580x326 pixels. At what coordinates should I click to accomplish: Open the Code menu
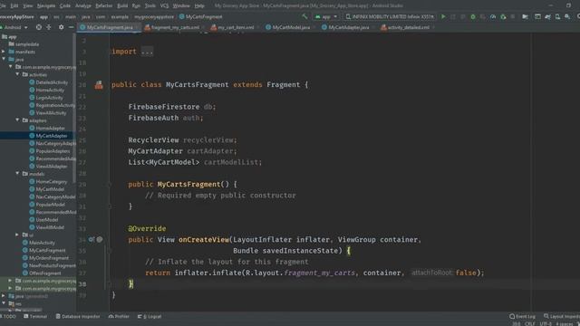65,5
